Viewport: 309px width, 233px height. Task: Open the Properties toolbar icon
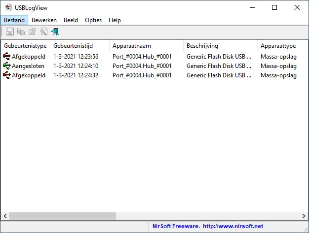click(32, 32)
